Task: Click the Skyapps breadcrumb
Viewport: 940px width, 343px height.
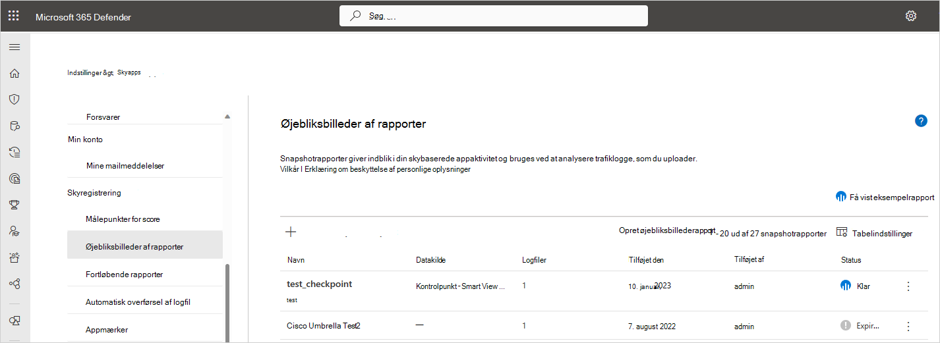Action: click(129, 72)
